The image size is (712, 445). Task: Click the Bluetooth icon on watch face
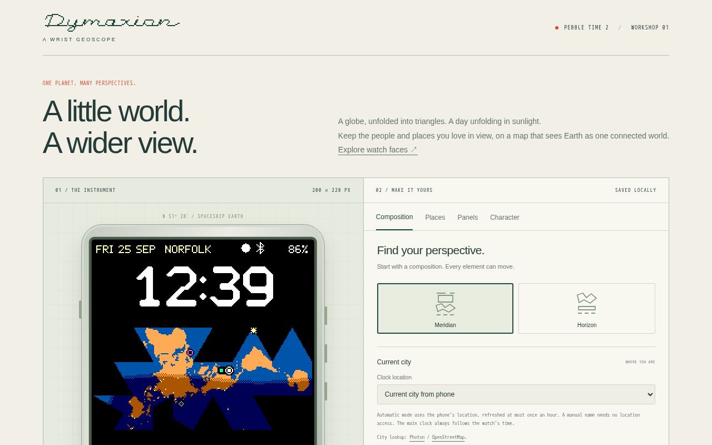click(x=260, y=248)
